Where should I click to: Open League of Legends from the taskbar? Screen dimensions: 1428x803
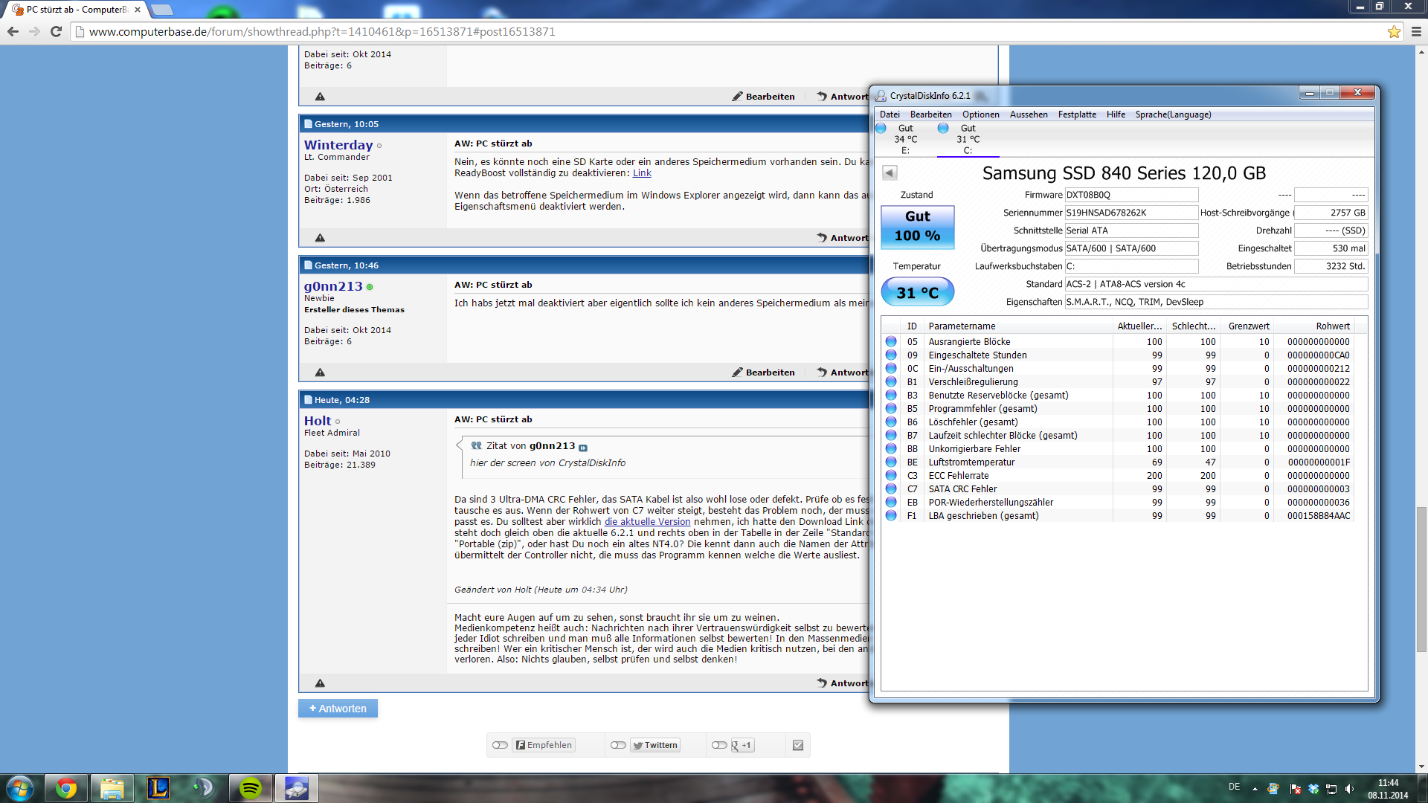pyautogui.click(x=158, y=788)
